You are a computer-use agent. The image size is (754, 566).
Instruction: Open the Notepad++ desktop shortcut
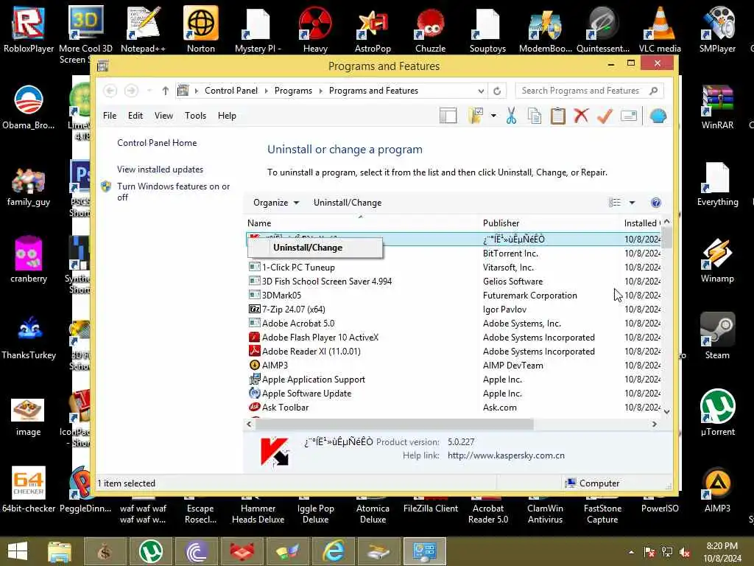[144, 29]
